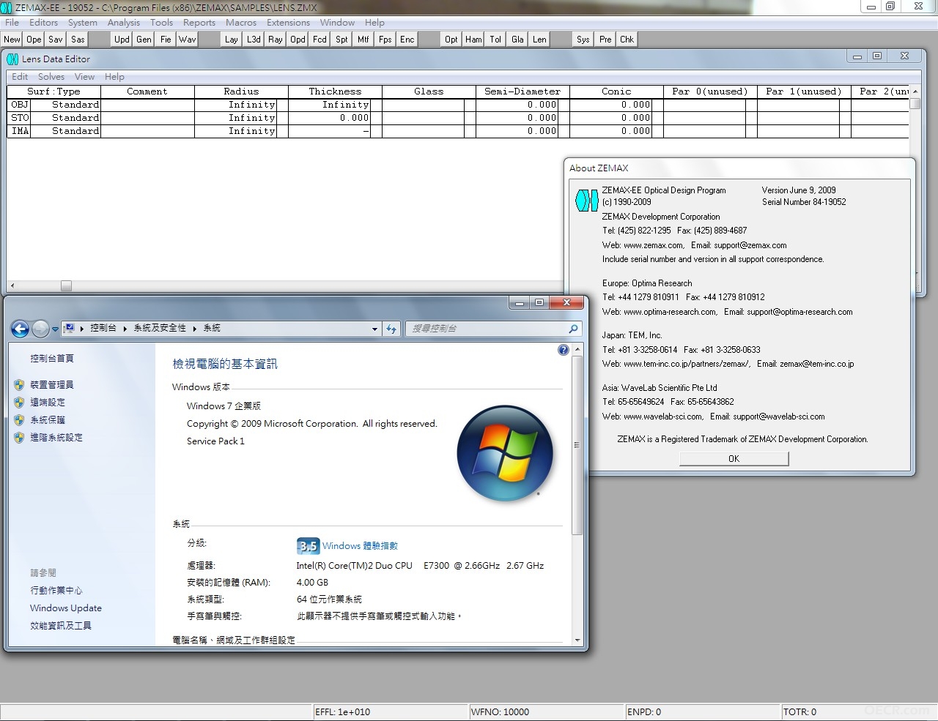Click the IMA surface type cell
This screenshot has width=938, height=721.
click(x=66, y=131)
